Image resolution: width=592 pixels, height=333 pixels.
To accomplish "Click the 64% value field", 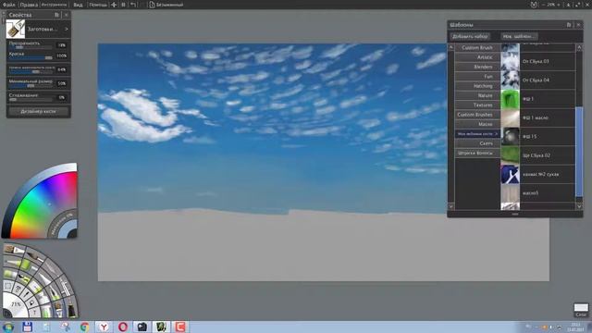I will point(62,69).
